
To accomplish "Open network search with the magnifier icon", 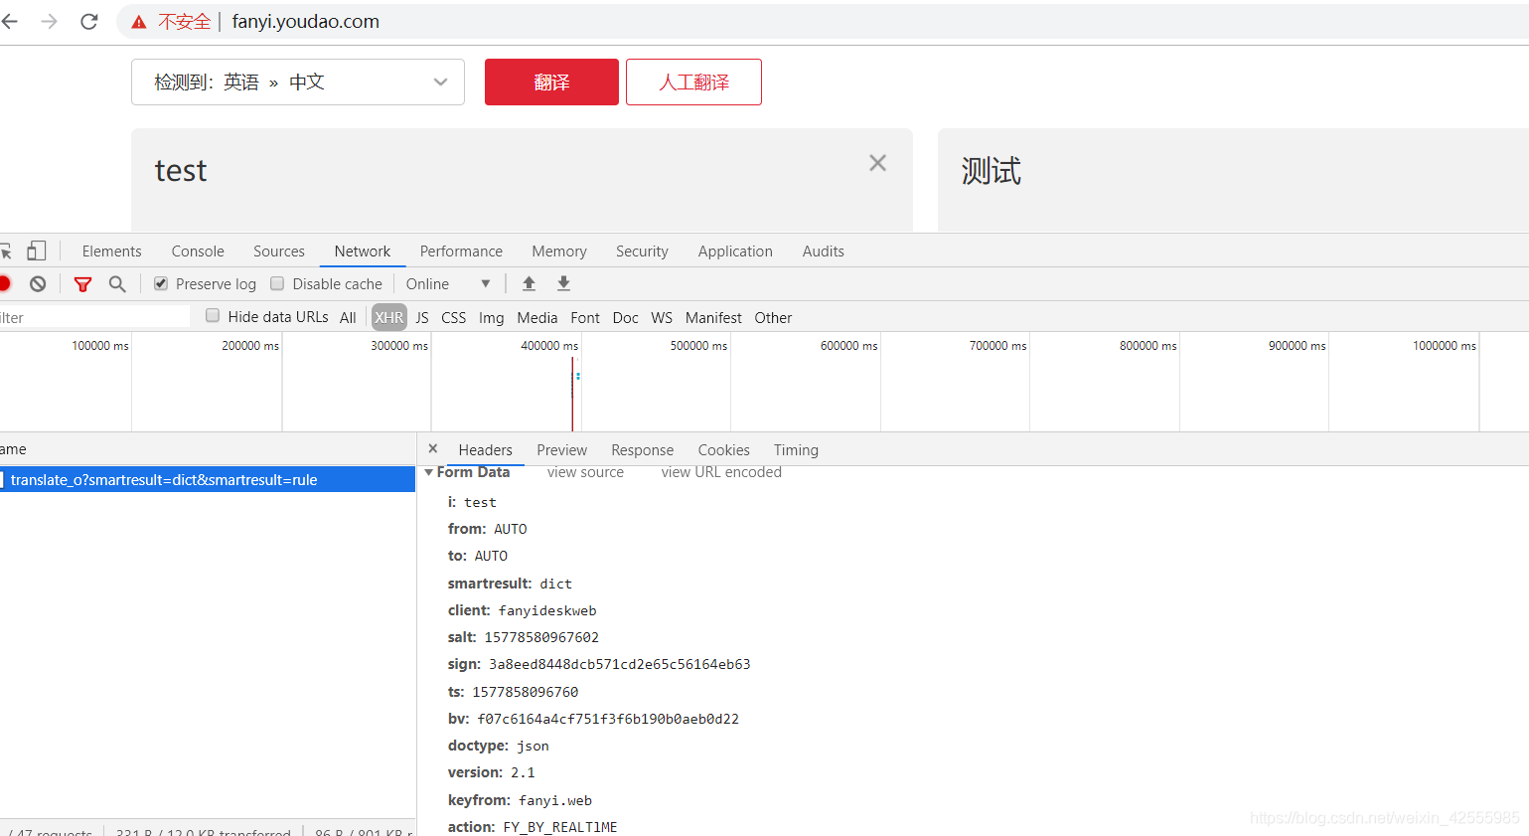I will tap(117, 284).
